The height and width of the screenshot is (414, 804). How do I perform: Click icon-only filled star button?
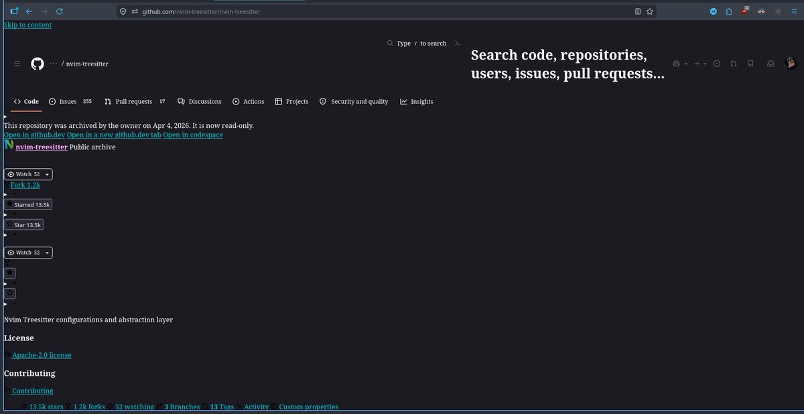(x=10, y=273)
